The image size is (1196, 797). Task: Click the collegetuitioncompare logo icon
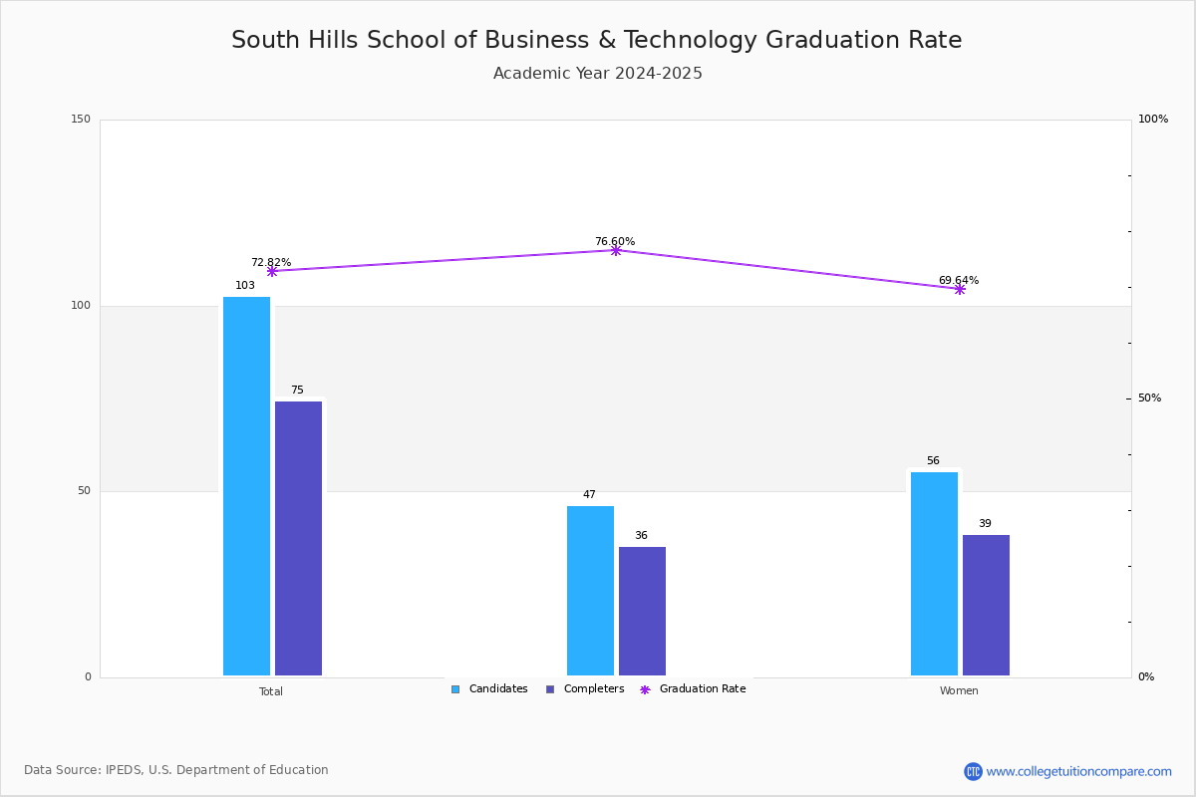(x=973, y=771)
